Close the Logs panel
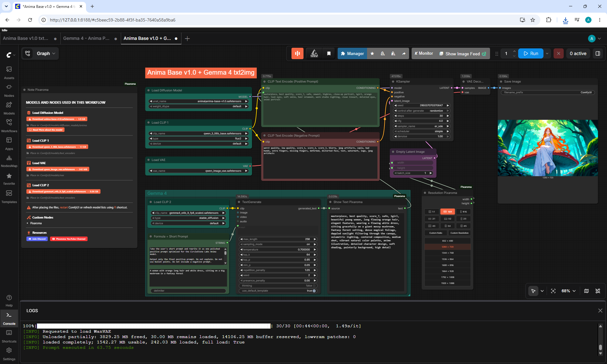 [x=600, y=311]
